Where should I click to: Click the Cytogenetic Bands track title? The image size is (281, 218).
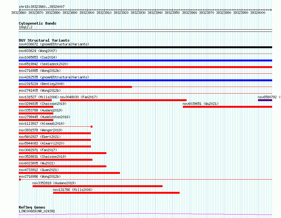tap(38, 23)
